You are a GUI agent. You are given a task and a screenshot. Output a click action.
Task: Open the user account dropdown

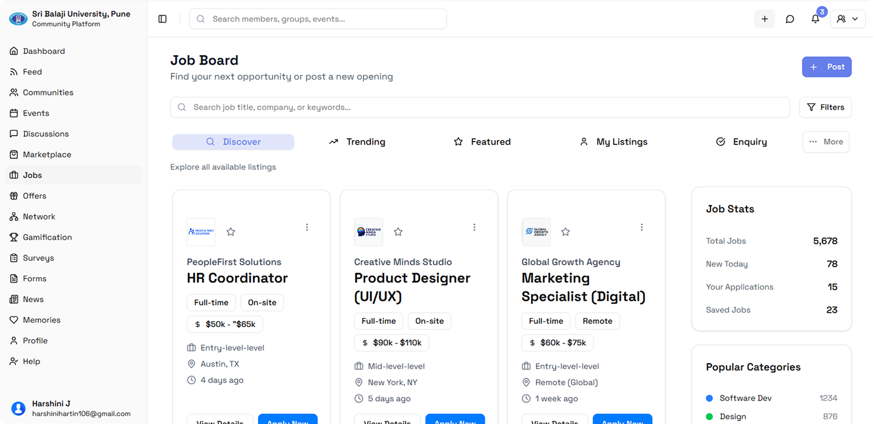(x=847, y=19)
